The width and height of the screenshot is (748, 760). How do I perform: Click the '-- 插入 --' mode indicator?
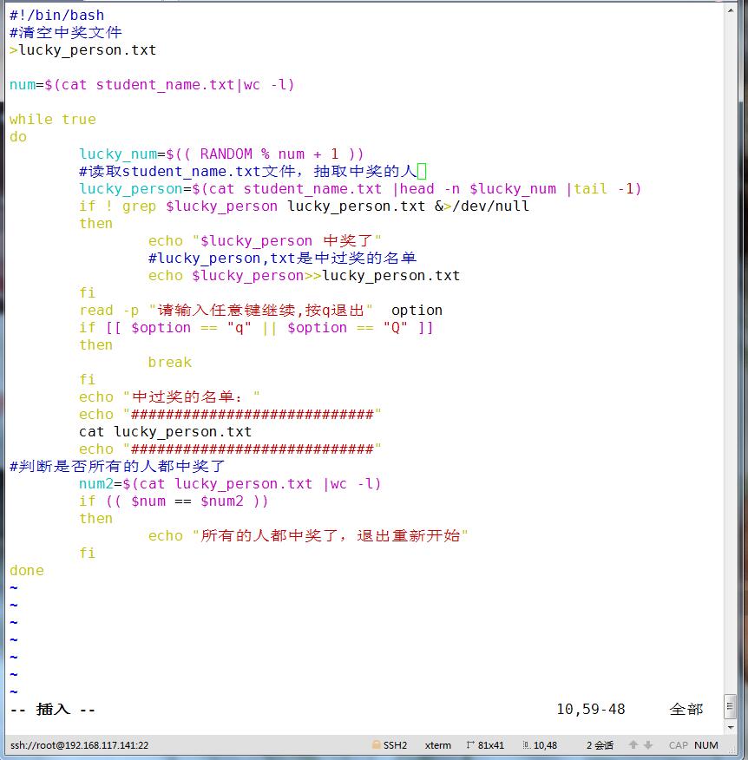[x=53, y=710]
